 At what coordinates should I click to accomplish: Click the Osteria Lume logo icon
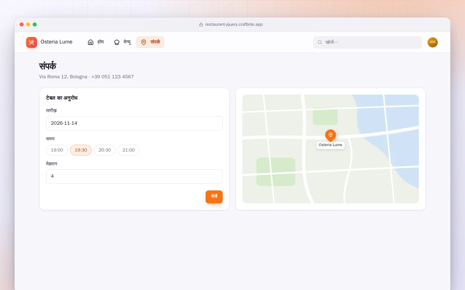[32, 42]
